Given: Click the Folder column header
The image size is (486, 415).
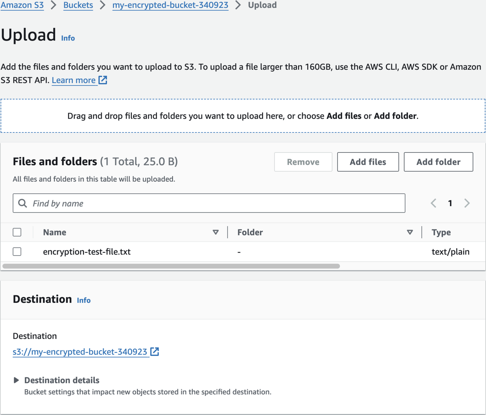Looking at the screenshot, I should pyautogui.click(x=250, y=232).
